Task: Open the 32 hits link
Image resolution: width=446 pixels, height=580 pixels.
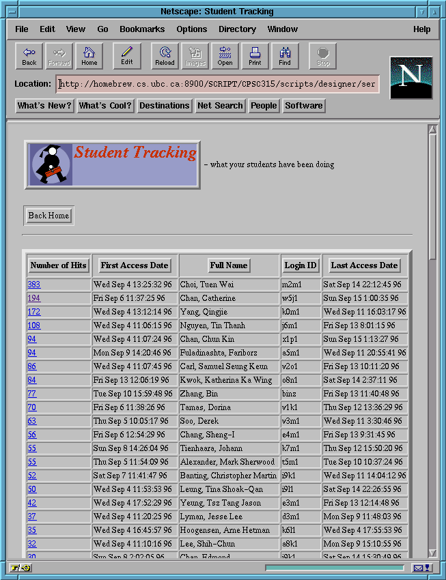Action: point(32,544)
